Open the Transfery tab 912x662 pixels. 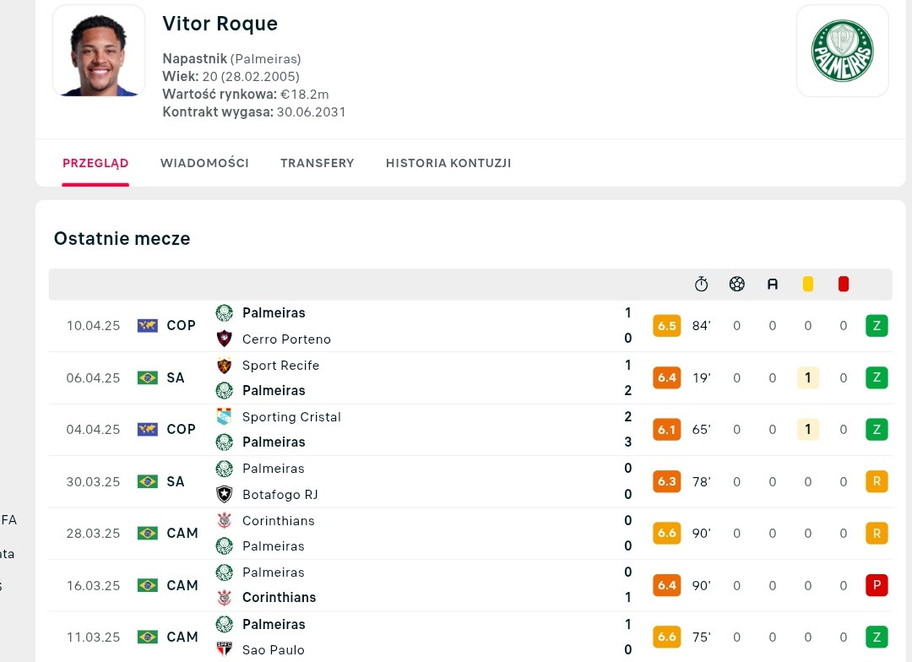(x=317, y=163)
